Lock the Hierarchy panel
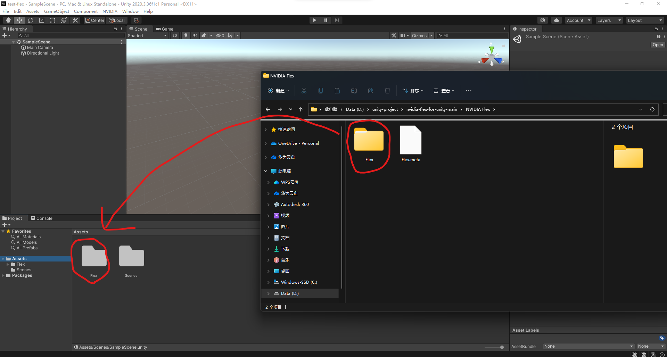Viewport: 667px width, 357px height. pos(115,29)
